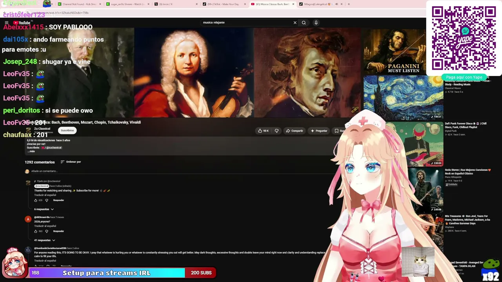The image size is (502, 282).
Task: Open the 80s Treasures video title
Action: (467, 220)
